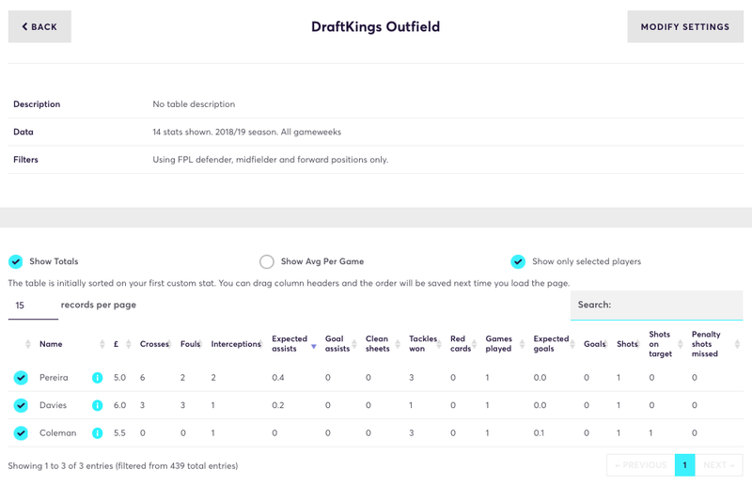This screenshot has height=486, width=752.
Task: Click player name Pereira
Action: point(54,378)
